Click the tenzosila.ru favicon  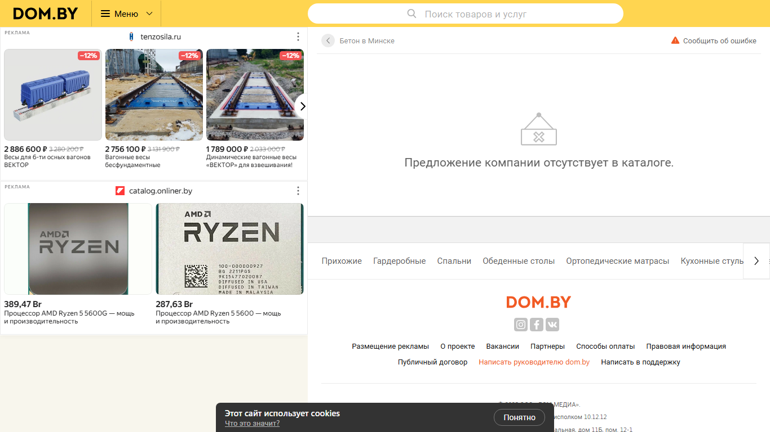[131, 37]
